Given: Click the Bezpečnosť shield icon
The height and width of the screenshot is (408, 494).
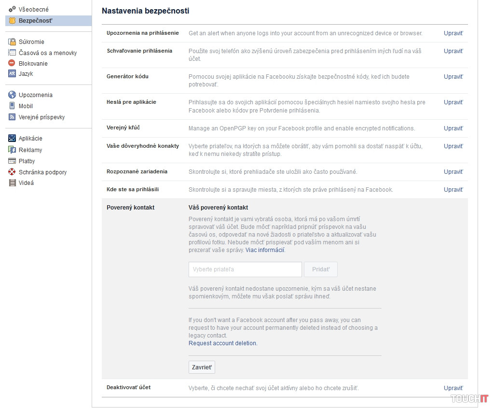Looking at the screenshot, I should click(12, 20).
